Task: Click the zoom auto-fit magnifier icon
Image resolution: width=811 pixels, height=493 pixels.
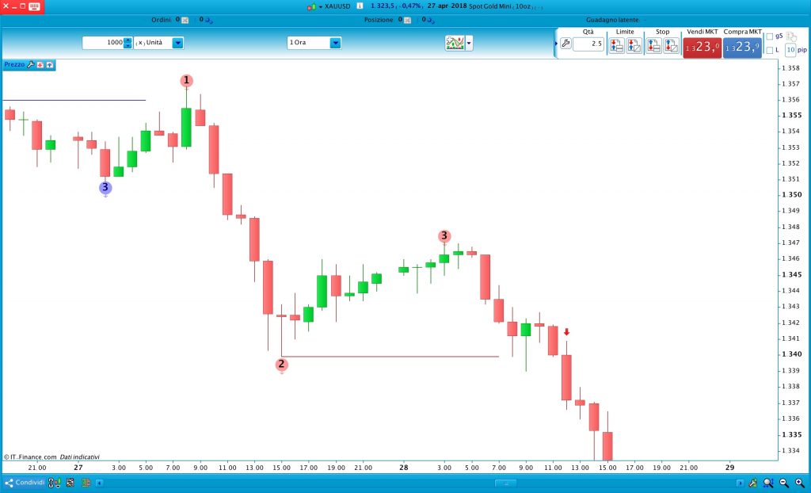Action: click(x=769, y=483)
